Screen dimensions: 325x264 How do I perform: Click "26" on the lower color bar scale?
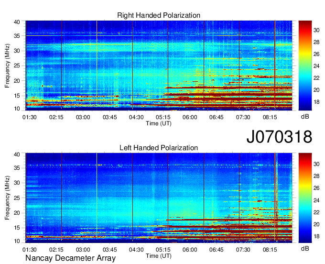[316, 188]
